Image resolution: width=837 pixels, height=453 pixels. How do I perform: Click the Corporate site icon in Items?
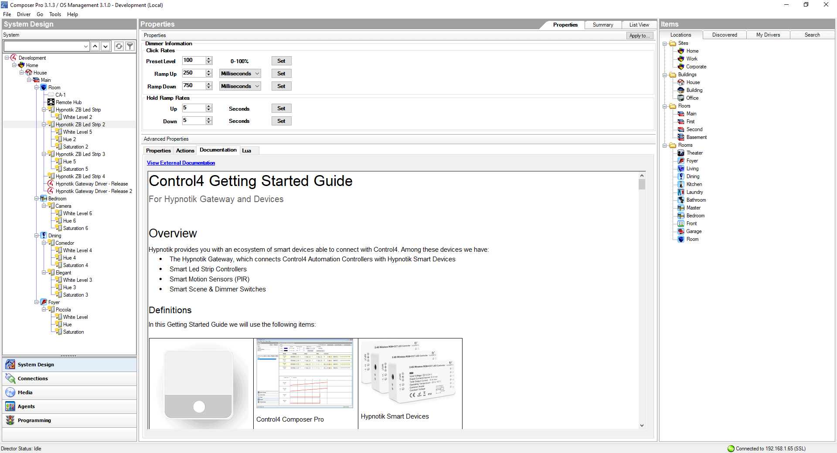(681, 67)
